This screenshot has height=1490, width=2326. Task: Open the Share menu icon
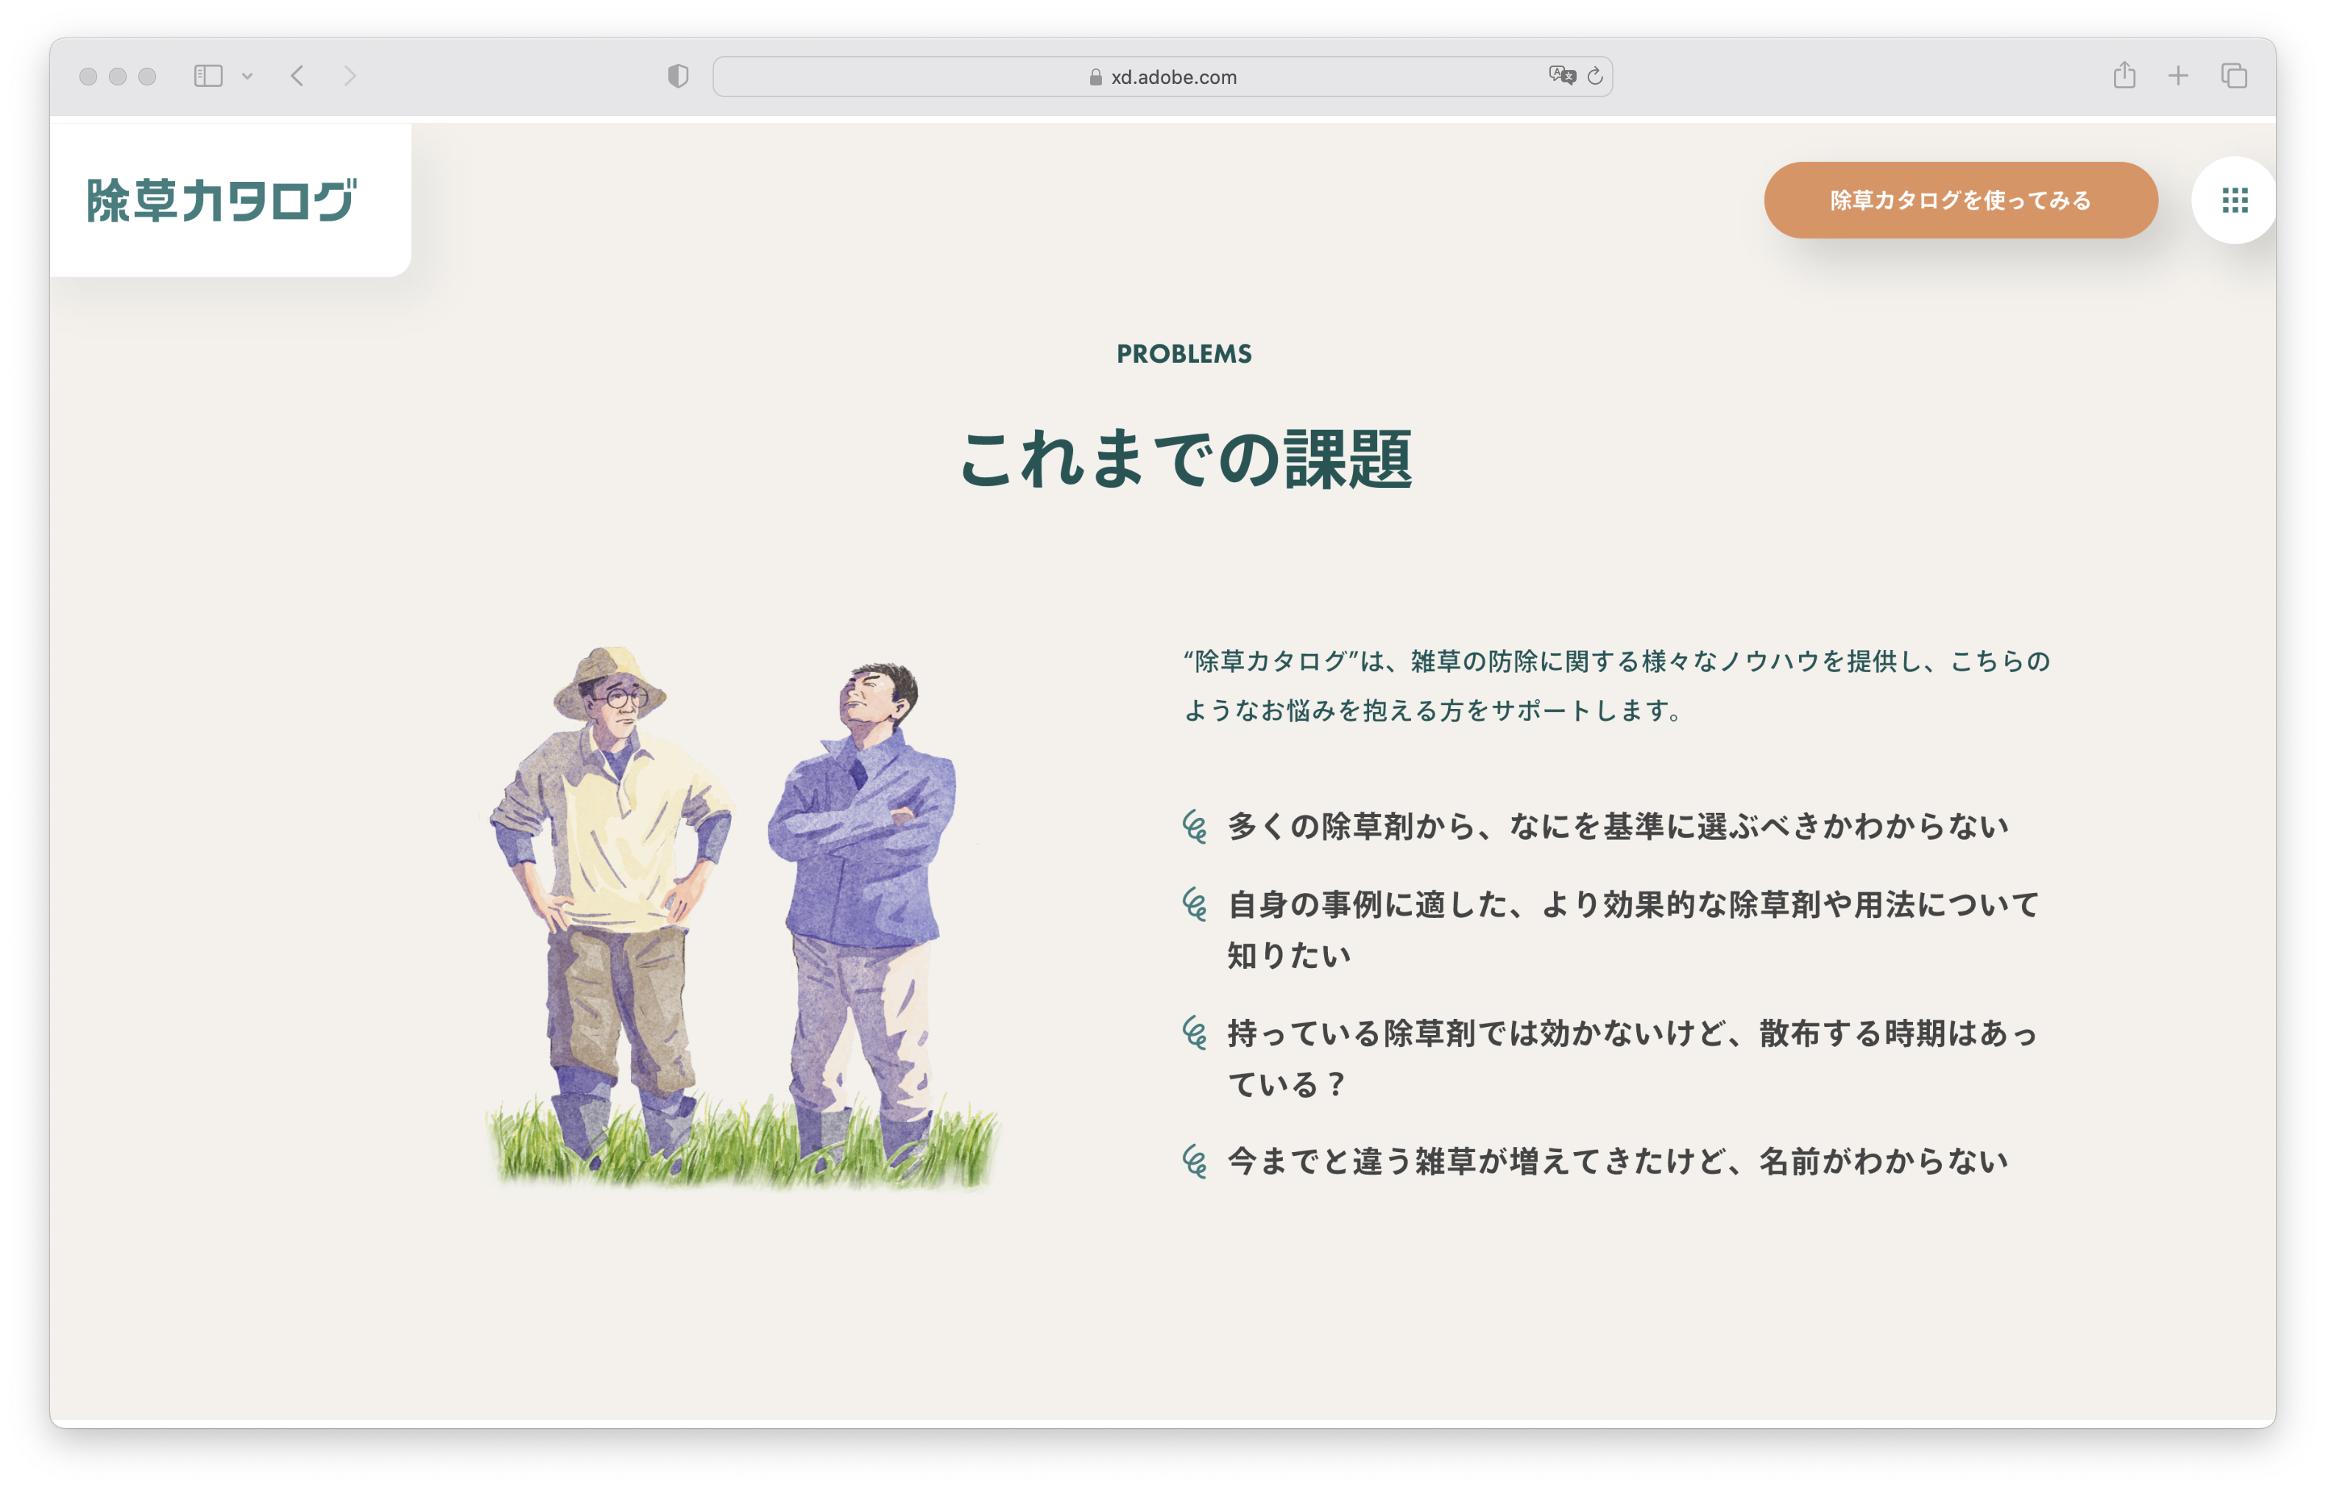[x=2124, y=76]
